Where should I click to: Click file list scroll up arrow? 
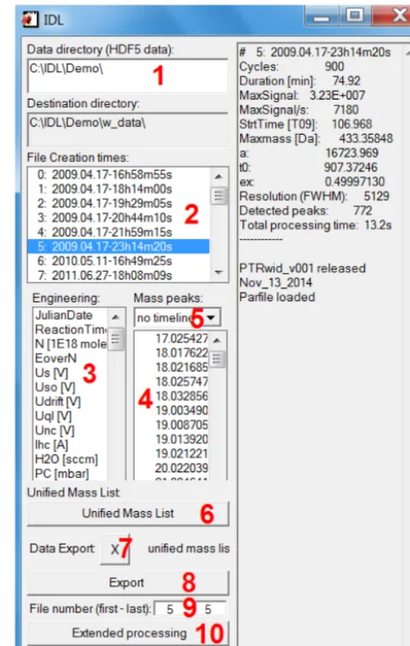coord(219,176)
